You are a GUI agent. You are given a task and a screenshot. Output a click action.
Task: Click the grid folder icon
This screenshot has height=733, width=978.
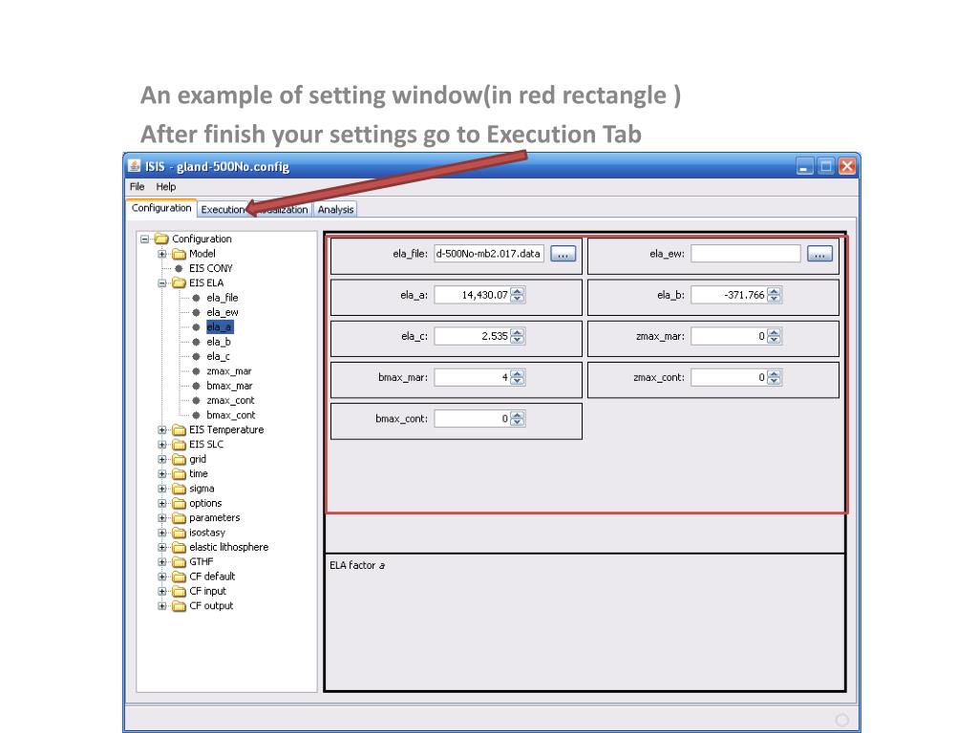pos(179,459)
